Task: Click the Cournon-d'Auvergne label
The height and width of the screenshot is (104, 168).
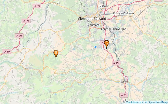Action: [x=113, y=29]
